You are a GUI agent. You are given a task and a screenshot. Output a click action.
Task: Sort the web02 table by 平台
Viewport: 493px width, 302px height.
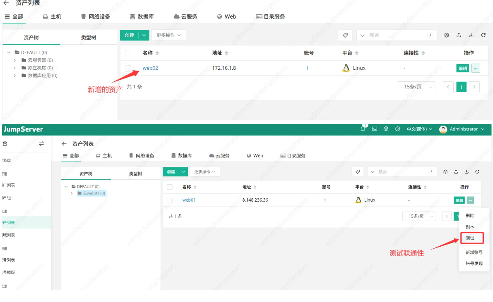tap(356, 53)
